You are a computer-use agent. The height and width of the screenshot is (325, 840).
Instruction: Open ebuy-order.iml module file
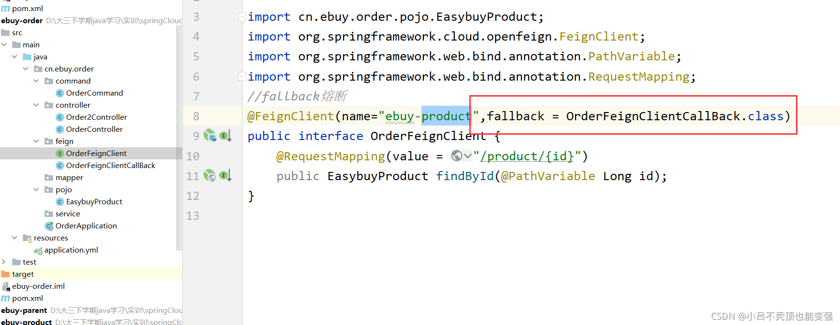[x=38, y=286]
